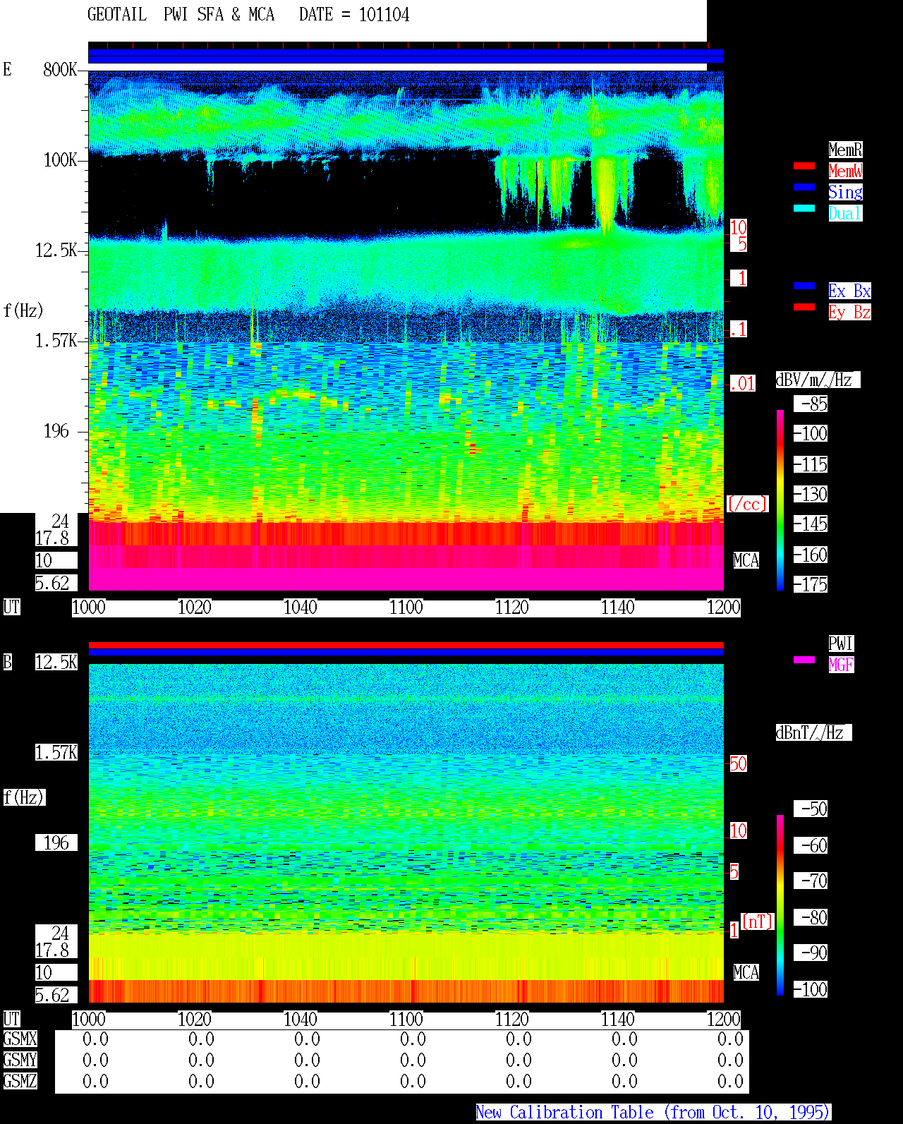
Task: Click the MCA label beside the electric panel
Action: point(746,560)
